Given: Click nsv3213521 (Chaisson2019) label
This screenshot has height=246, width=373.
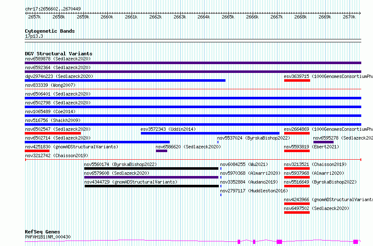Looking at the screenshot, I should (x=316, y=164).
